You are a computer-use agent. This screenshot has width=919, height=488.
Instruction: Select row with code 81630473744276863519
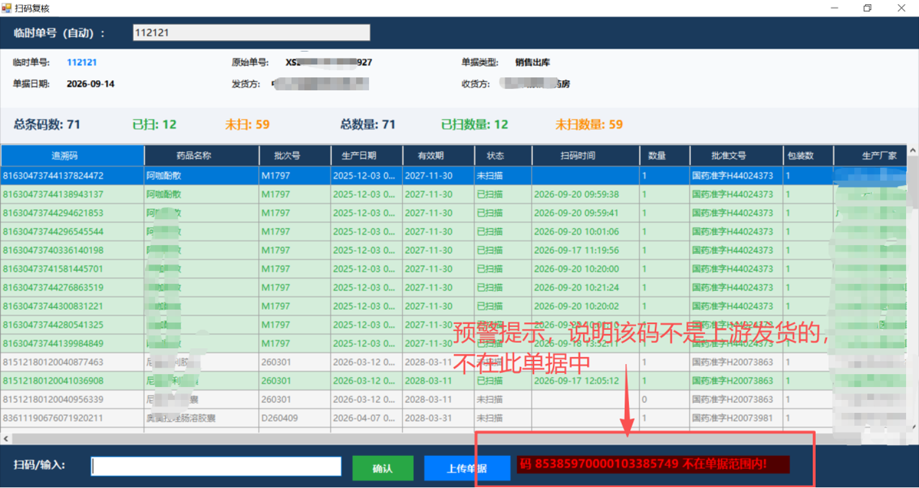click(454, 287)
